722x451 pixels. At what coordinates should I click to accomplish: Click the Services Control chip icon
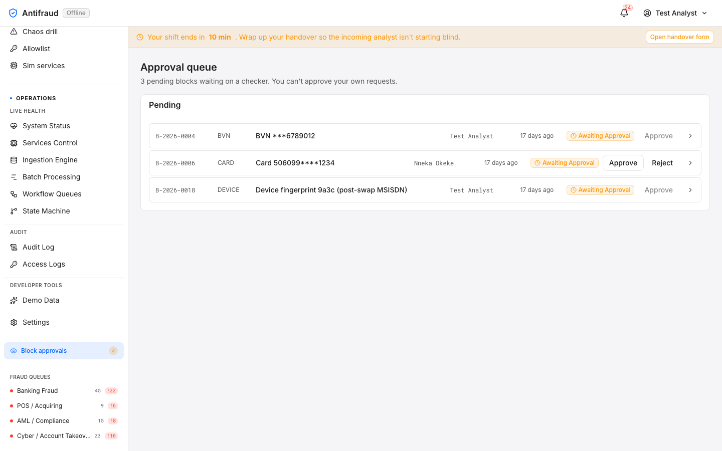tap(14, 143)
